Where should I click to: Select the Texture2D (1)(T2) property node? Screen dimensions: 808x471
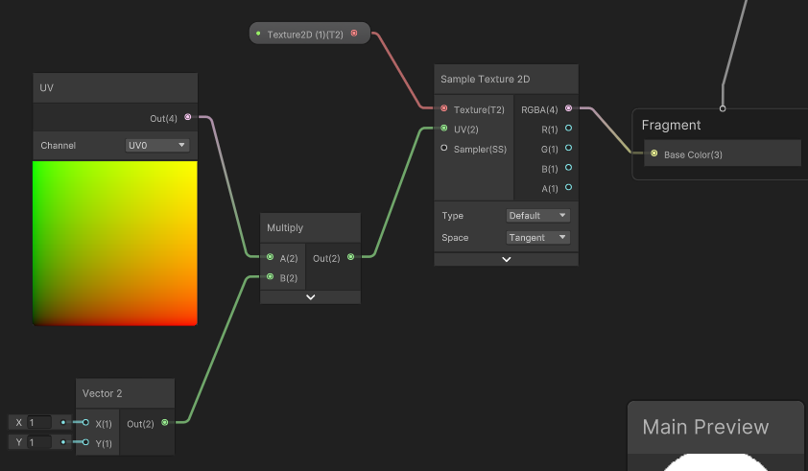click(x=310, y=34)
